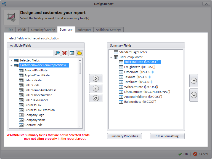Click the search magnifier icon in Available Fields
The width and height of the screenshot is (212, 159).
tap(57, 53)
